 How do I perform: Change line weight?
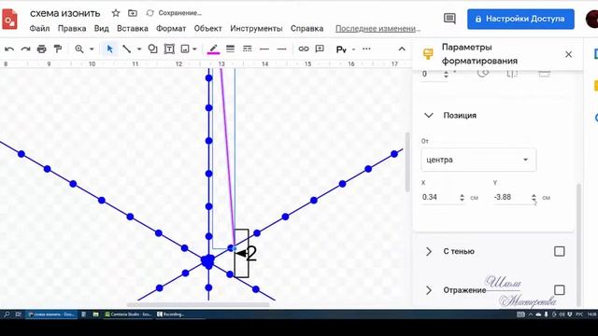point(231,49)
